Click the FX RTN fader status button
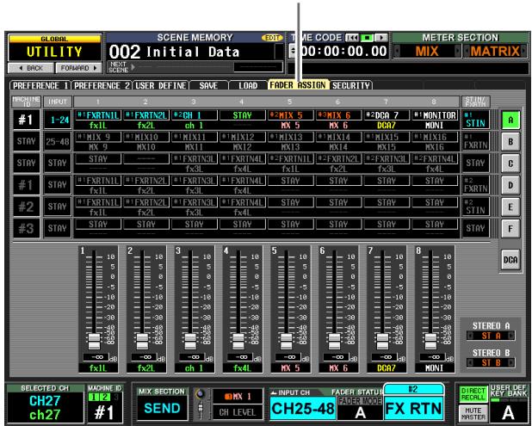This screenshot has height=426, width=532. tap(414, 408)
